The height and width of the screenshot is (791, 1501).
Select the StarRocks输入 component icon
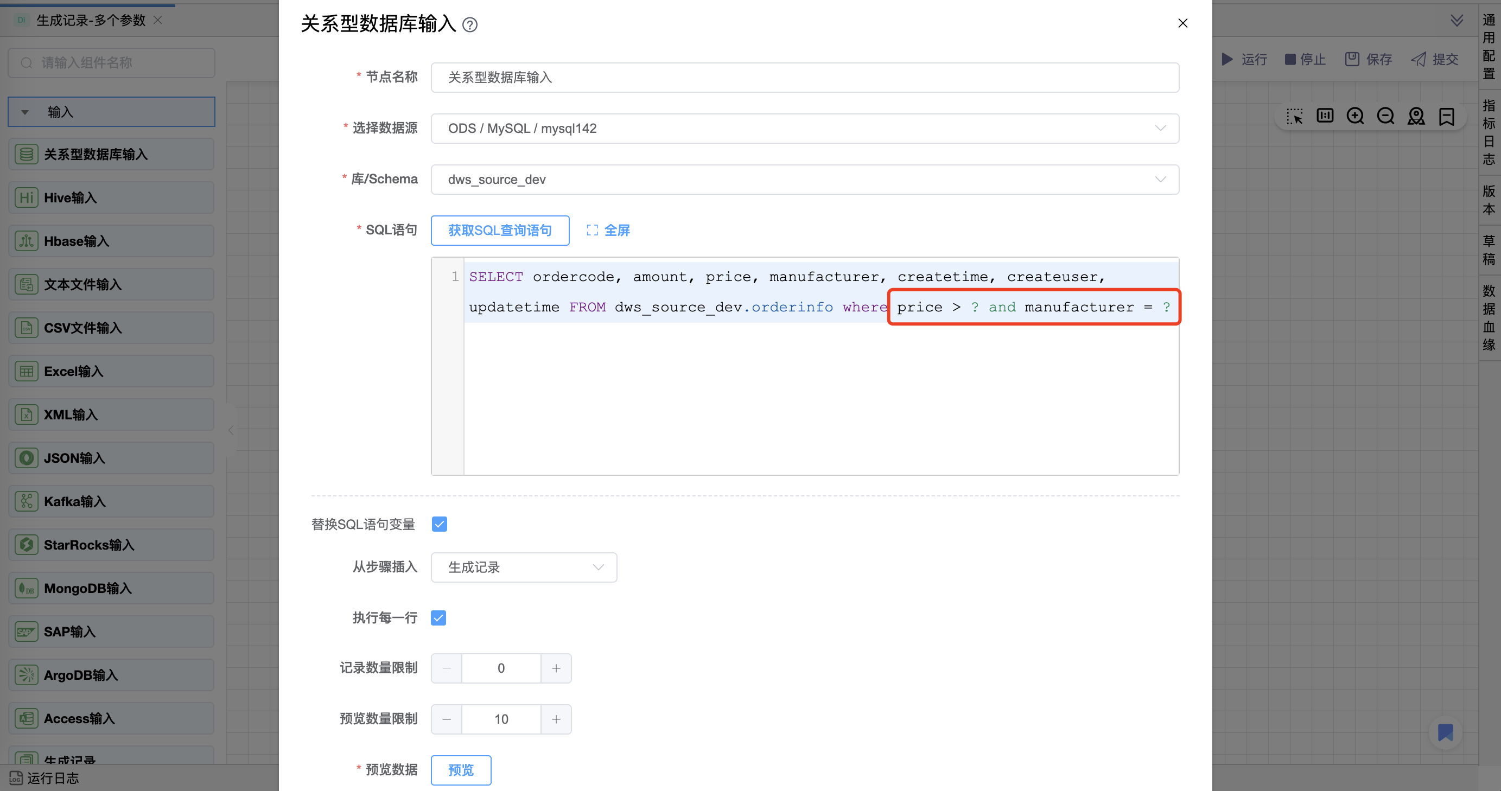click(26, 545)
